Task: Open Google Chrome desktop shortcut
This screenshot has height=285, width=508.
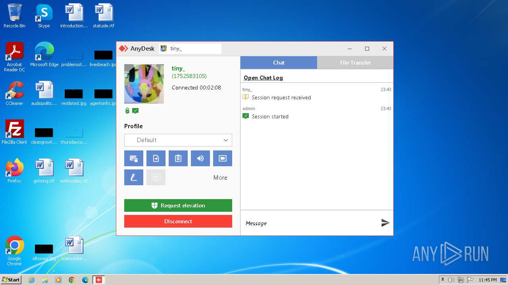Action: pyautogui.click(x=14, y=251)
